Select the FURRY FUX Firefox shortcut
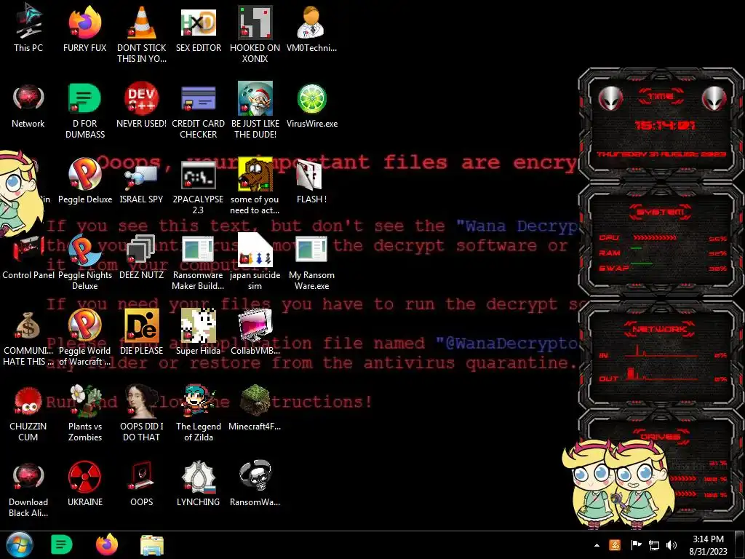 click(x=84, y=28)
